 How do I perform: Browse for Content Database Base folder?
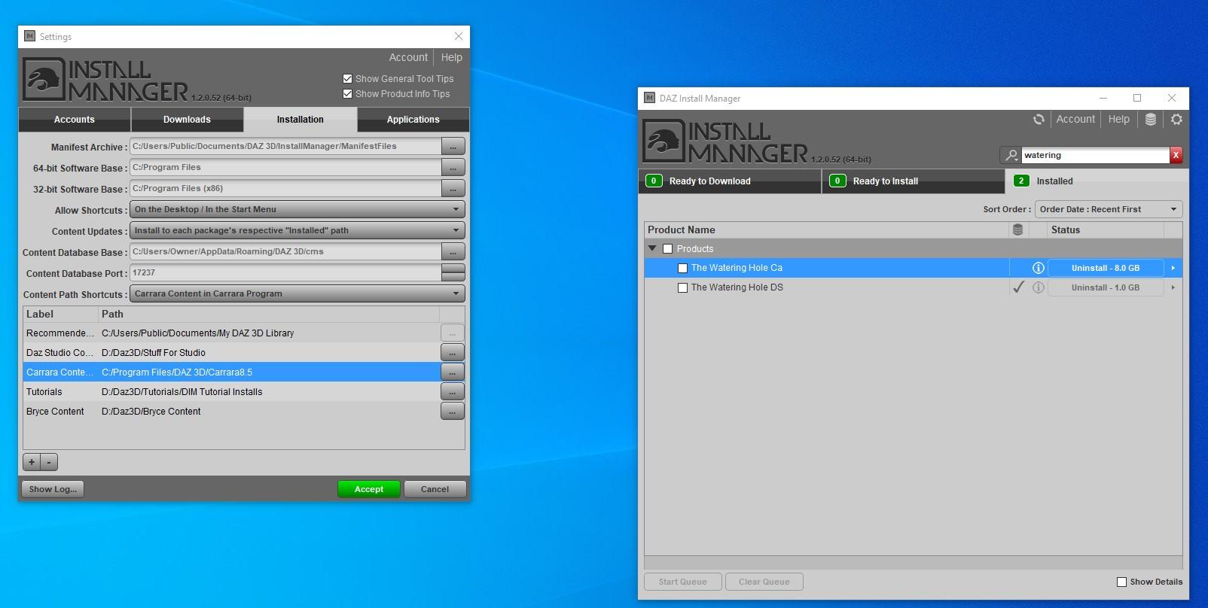[x=453, y=251]
